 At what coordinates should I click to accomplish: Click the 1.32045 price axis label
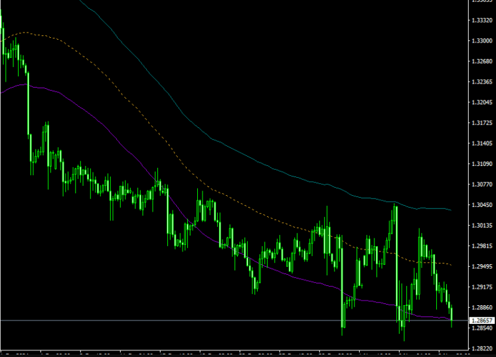pyautogui.click(x=482, y=102)
